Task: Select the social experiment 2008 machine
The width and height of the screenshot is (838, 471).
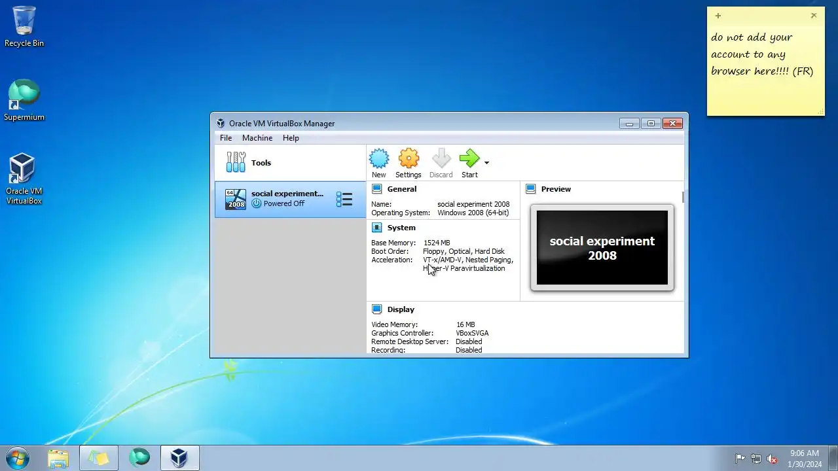Action: click(x=290, y=199)
